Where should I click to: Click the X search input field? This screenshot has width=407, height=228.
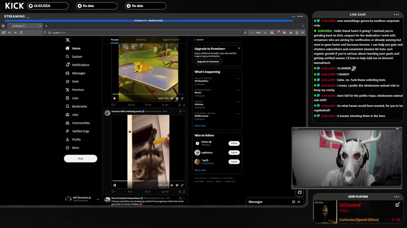pos(217,40)
